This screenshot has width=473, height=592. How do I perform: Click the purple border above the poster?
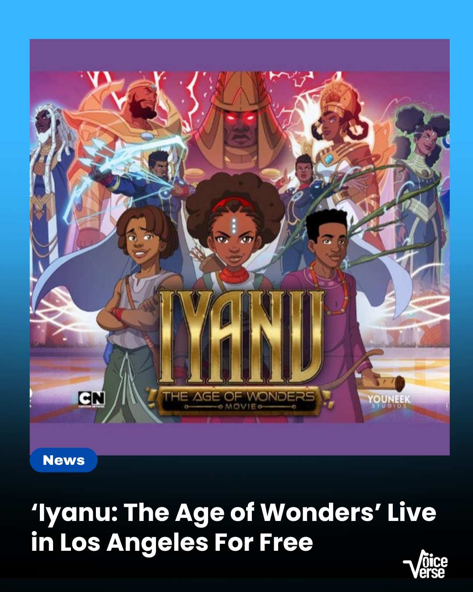(240, 55)
